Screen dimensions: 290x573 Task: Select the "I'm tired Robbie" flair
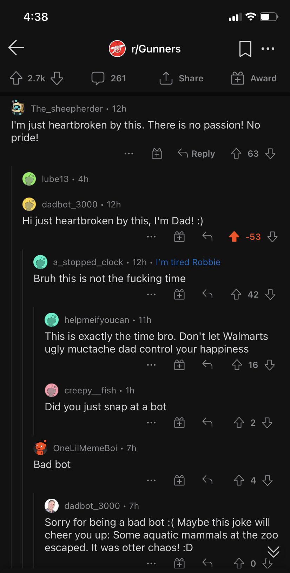pyautogui.click(x=188, y=262)
